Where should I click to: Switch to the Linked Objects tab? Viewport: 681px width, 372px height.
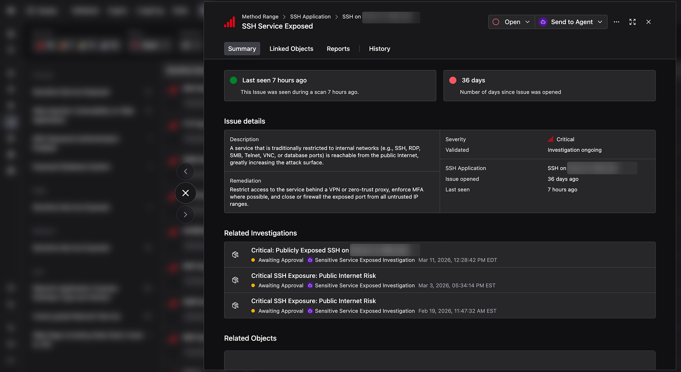[291, 49]
